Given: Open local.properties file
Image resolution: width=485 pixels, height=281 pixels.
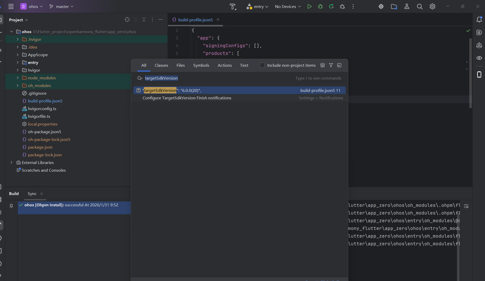Looking at the screenshot, I should tap(43, 124).
